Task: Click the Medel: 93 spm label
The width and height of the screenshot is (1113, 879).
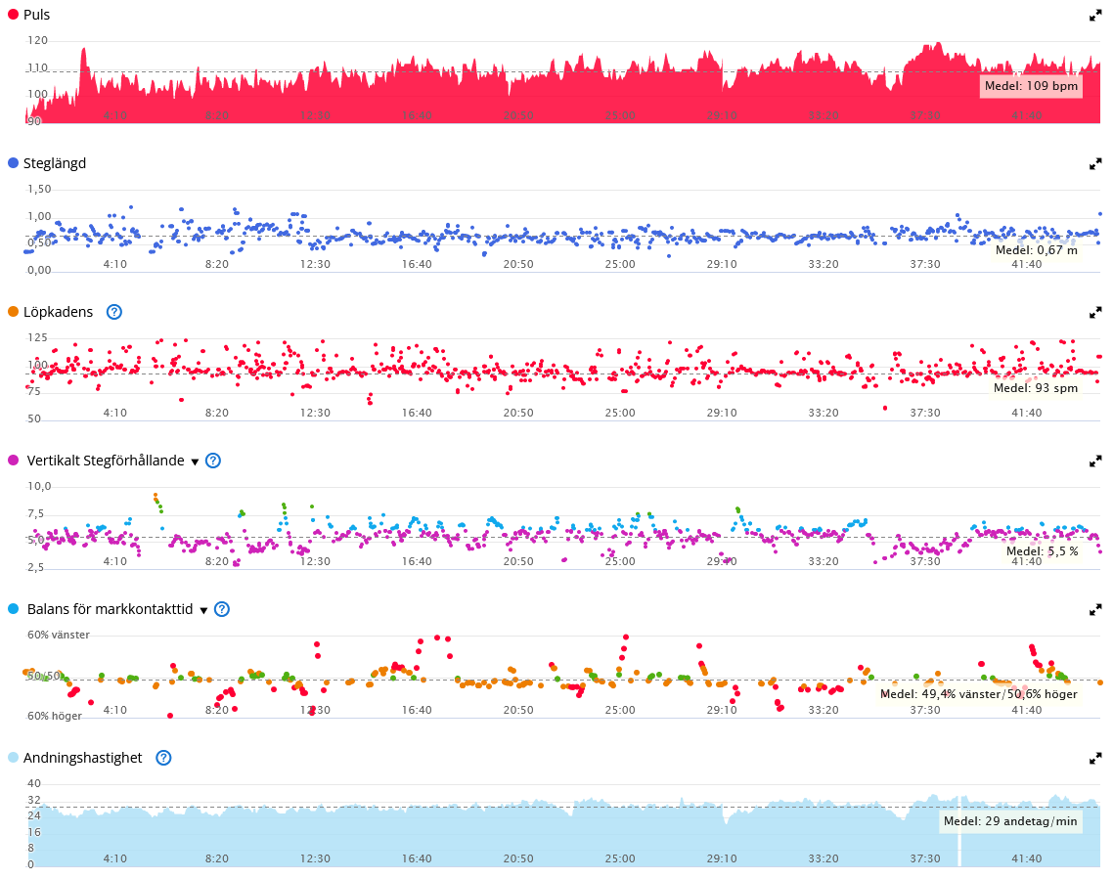Action: pyautogui.click(x=1036, y=388)
